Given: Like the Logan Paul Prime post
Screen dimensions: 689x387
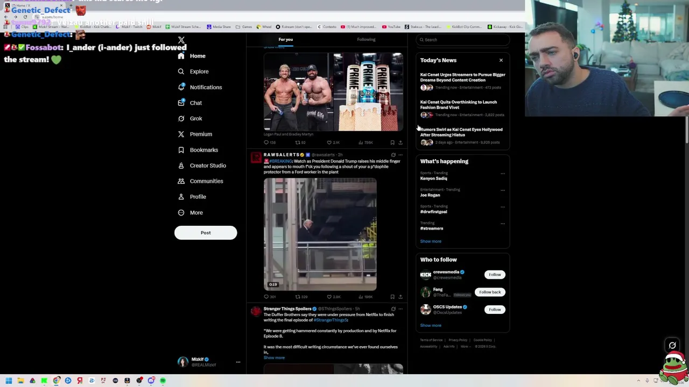Looking at the screenshot, I should 333,142.
